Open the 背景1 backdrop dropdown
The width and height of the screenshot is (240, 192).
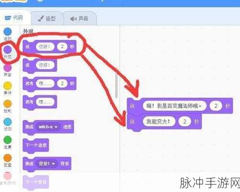[47, 164]
